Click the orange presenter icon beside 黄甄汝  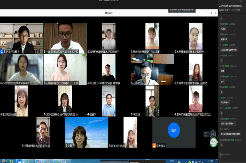point(154,146)
